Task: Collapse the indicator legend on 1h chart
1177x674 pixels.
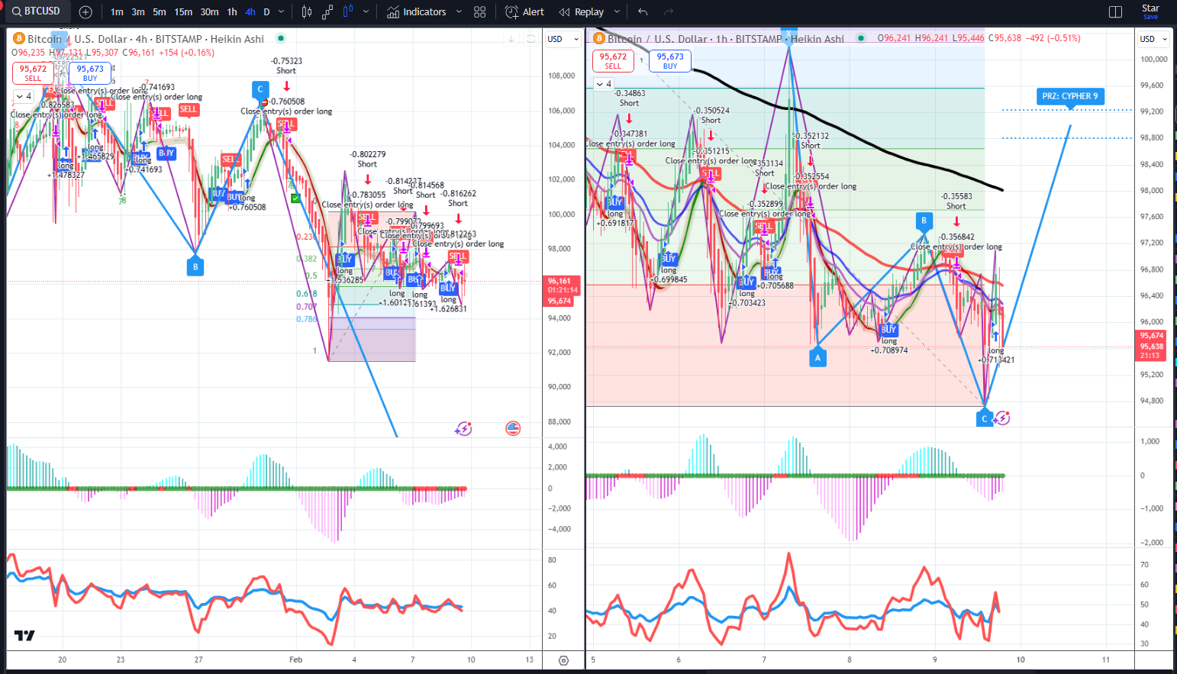Action: point(604,84)
